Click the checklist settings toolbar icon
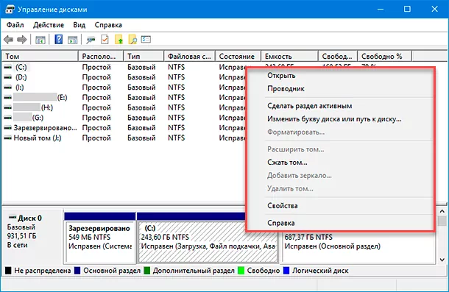 [146, 39]
